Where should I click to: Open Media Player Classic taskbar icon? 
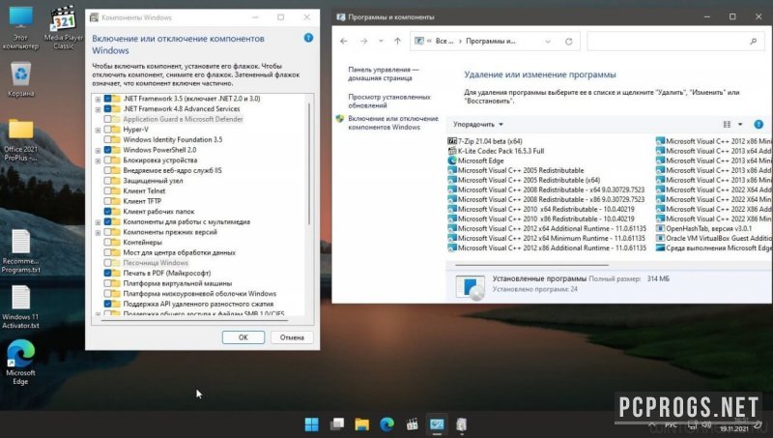click(x=413, y=424)
